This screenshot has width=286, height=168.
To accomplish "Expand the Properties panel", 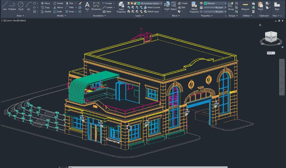I will point(207,16).
